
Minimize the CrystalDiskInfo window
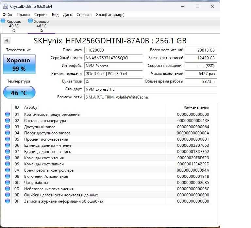tap(183, 7)
